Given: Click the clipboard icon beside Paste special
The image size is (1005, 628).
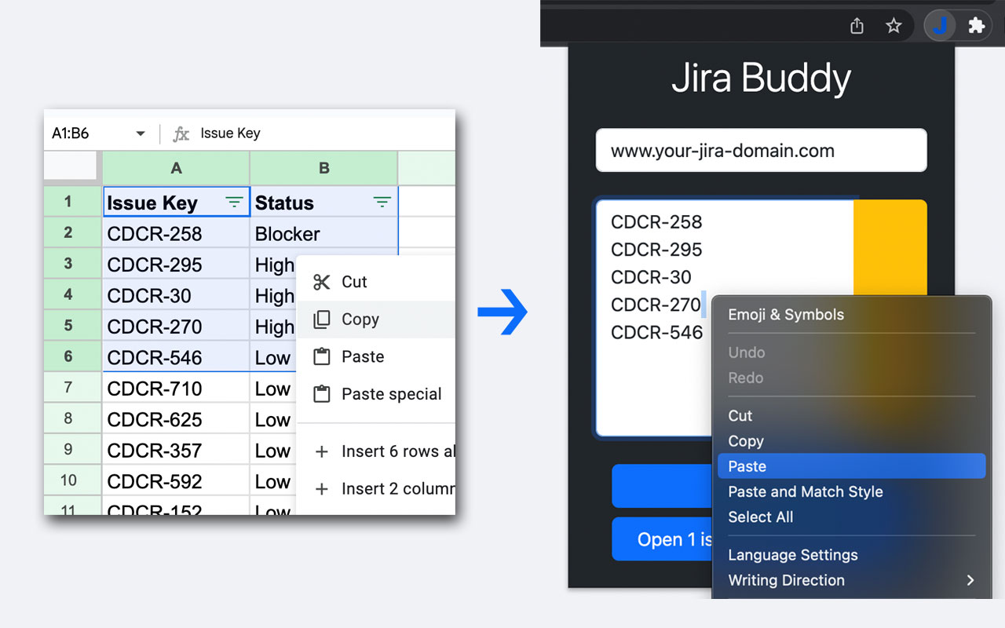Looking at the screenshot, I should (322, 394).
